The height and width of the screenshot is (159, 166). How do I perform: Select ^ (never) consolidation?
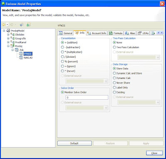click(x=62, y=71)
